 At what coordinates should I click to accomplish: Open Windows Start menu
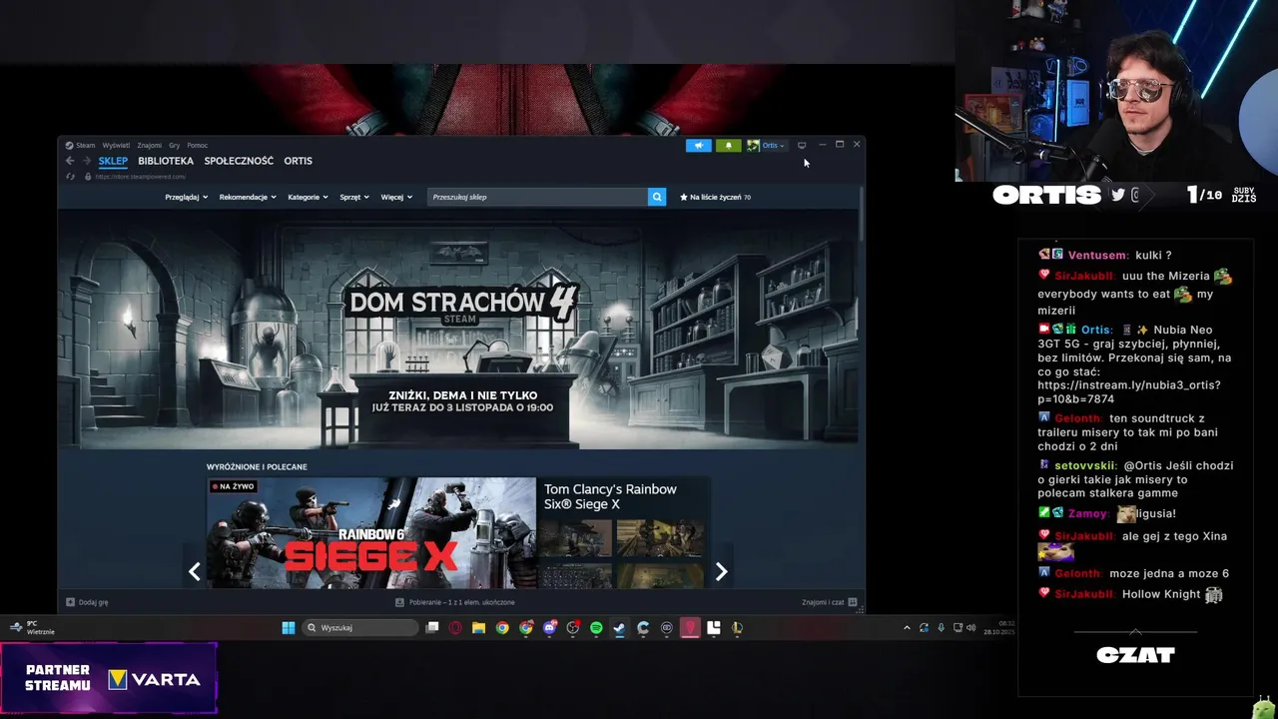tap(289, 627)
